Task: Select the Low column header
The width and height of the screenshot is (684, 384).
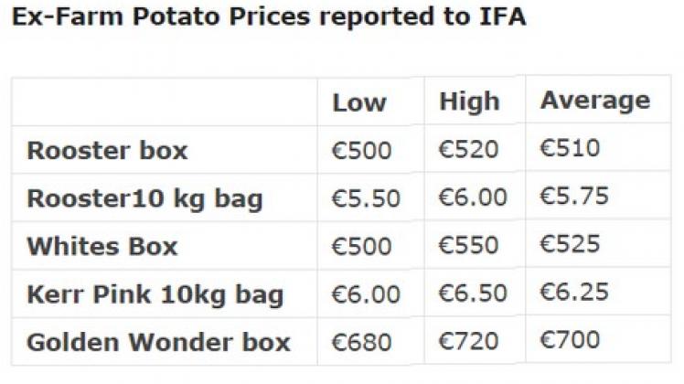Action: pos(359,103)
